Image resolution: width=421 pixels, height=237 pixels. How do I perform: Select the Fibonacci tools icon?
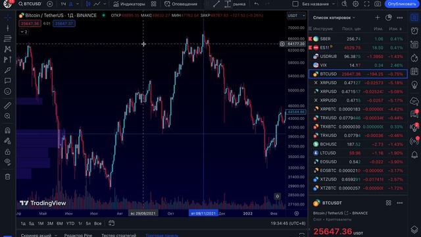[7, 39]
